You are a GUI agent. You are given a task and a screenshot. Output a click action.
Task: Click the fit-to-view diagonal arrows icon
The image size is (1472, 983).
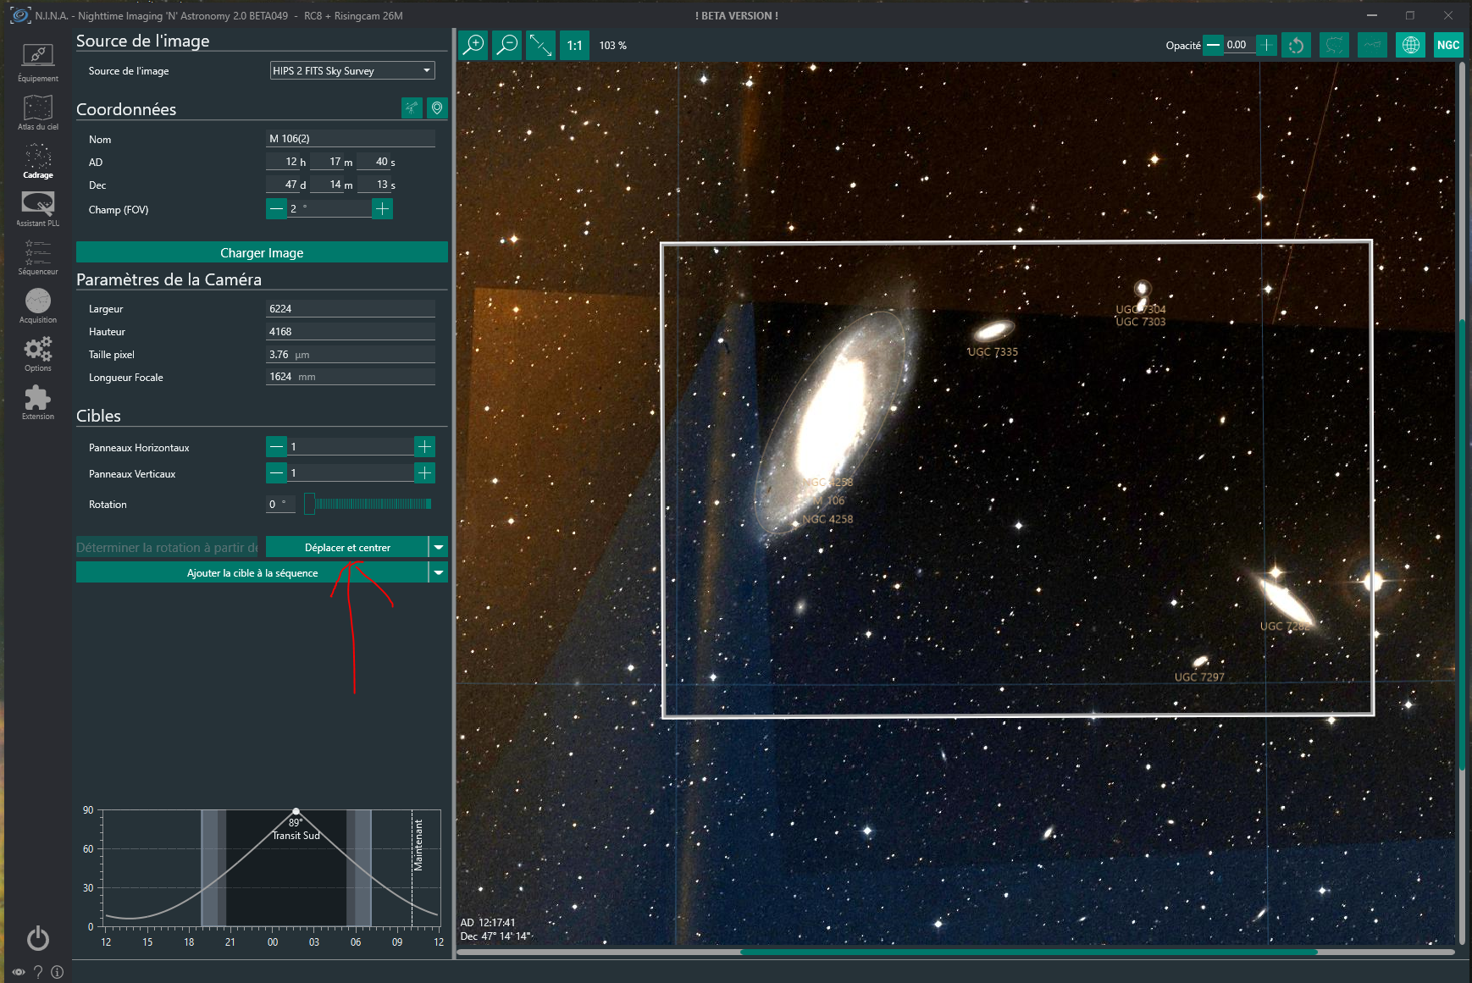click(540, 45)
